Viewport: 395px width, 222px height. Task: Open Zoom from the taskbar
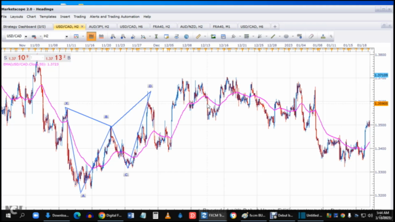pyautogui.click(x=36, y=215)
